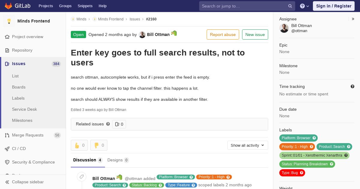Click the CI / CD rocket icon

[x=7, y=148]
